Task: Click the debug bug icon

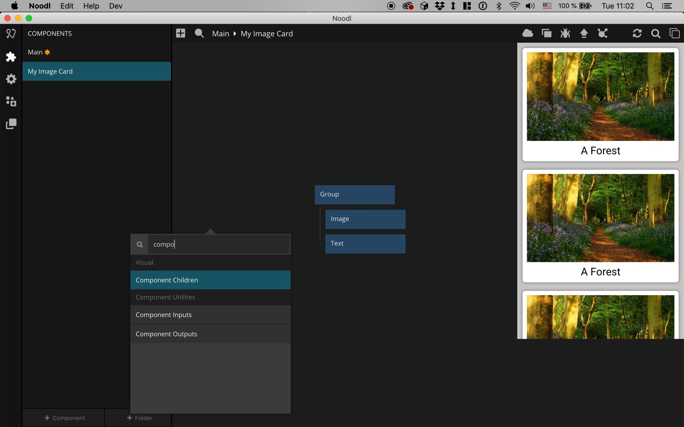Action: coord(565,33)
